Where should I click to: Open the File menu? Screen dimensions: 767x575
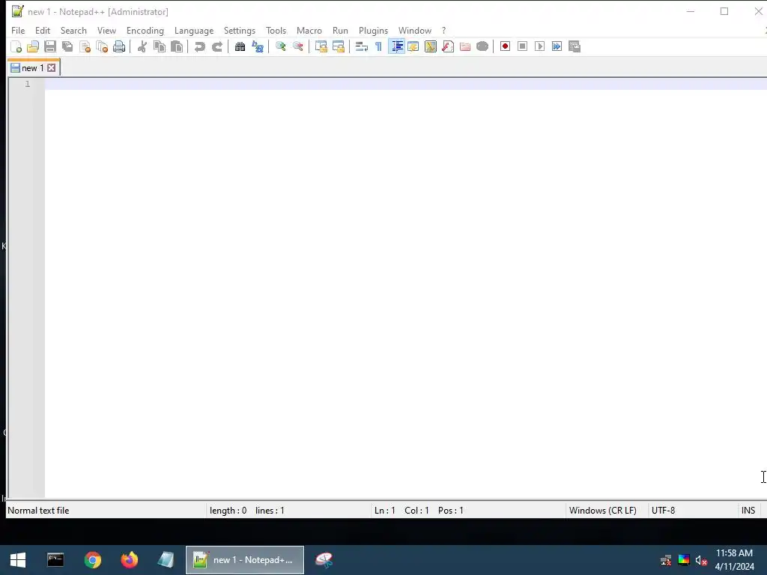18,30
